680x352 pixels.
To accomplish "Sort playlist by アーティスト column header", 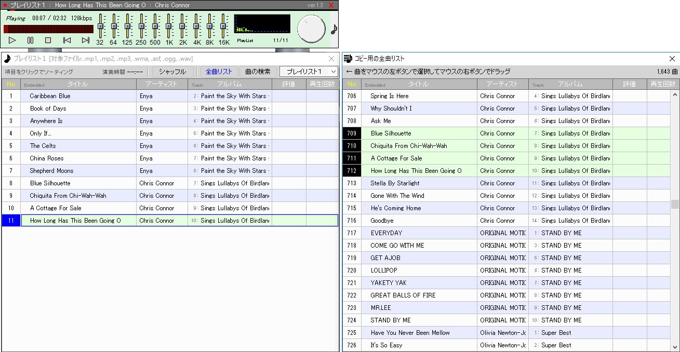I will point(162,84).
